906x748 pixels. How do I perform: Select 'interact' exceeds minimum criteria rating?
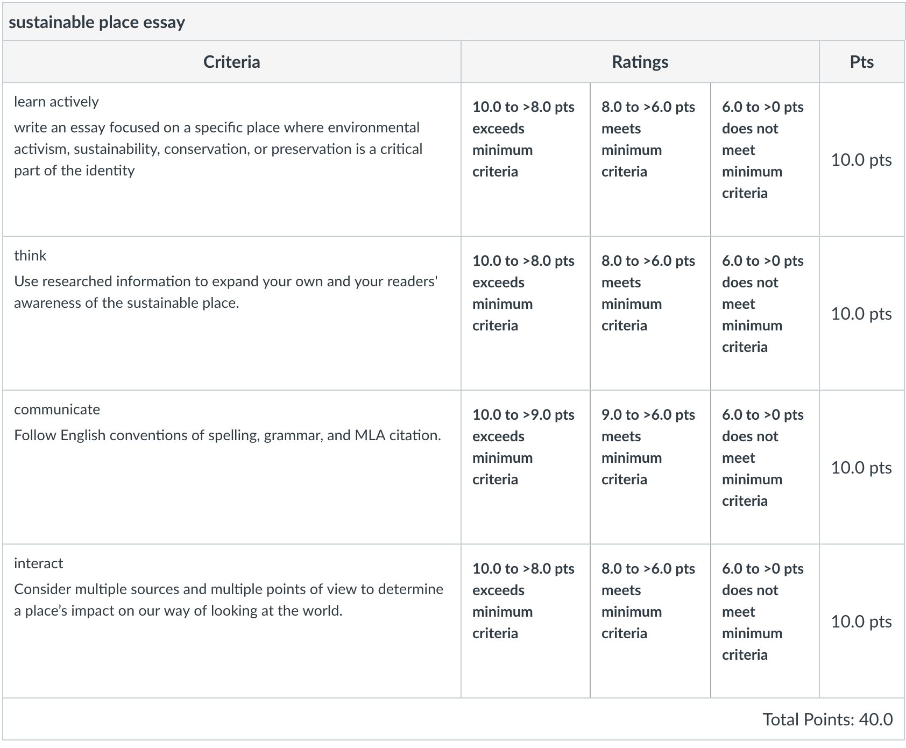pos(526,621)
